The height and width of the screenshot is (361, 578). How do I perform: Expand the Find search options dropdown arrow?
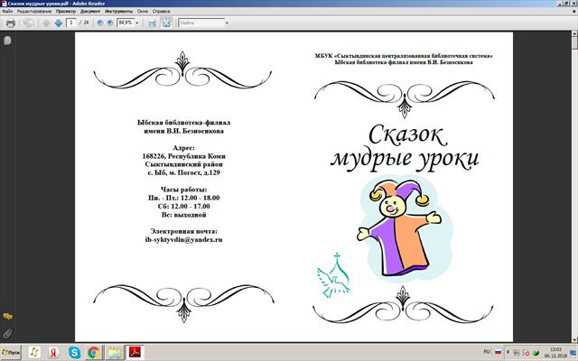(x=225, y=23)
